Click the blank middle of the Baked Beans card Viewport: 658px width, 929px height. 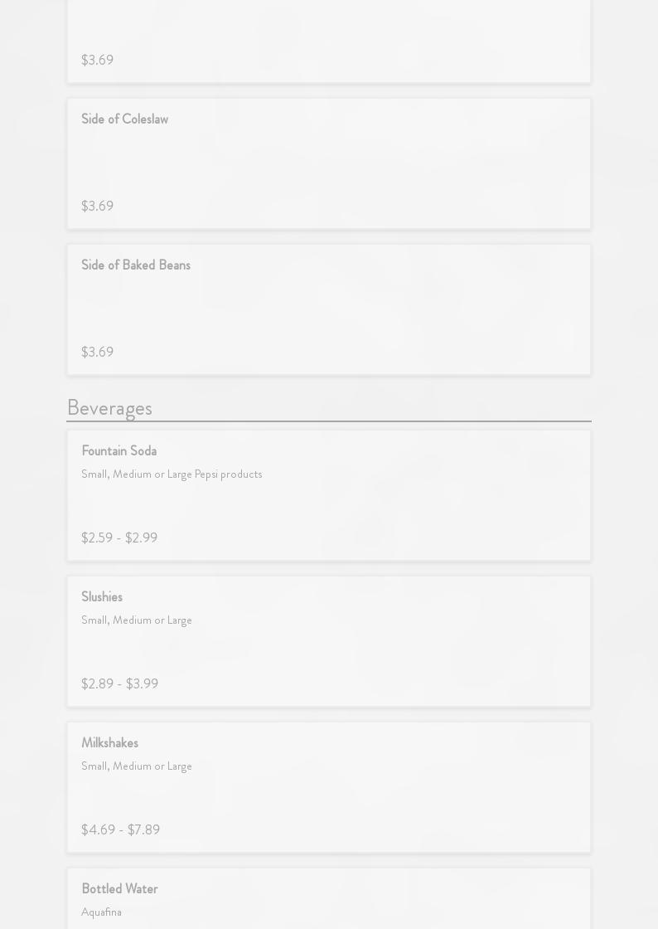tap(329, 309)
